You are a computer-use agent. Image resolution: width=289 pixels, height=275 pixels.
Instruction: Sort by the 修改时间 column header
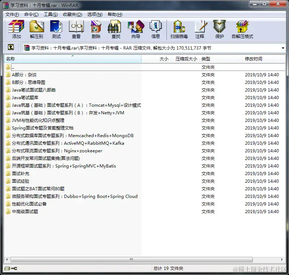264,59
